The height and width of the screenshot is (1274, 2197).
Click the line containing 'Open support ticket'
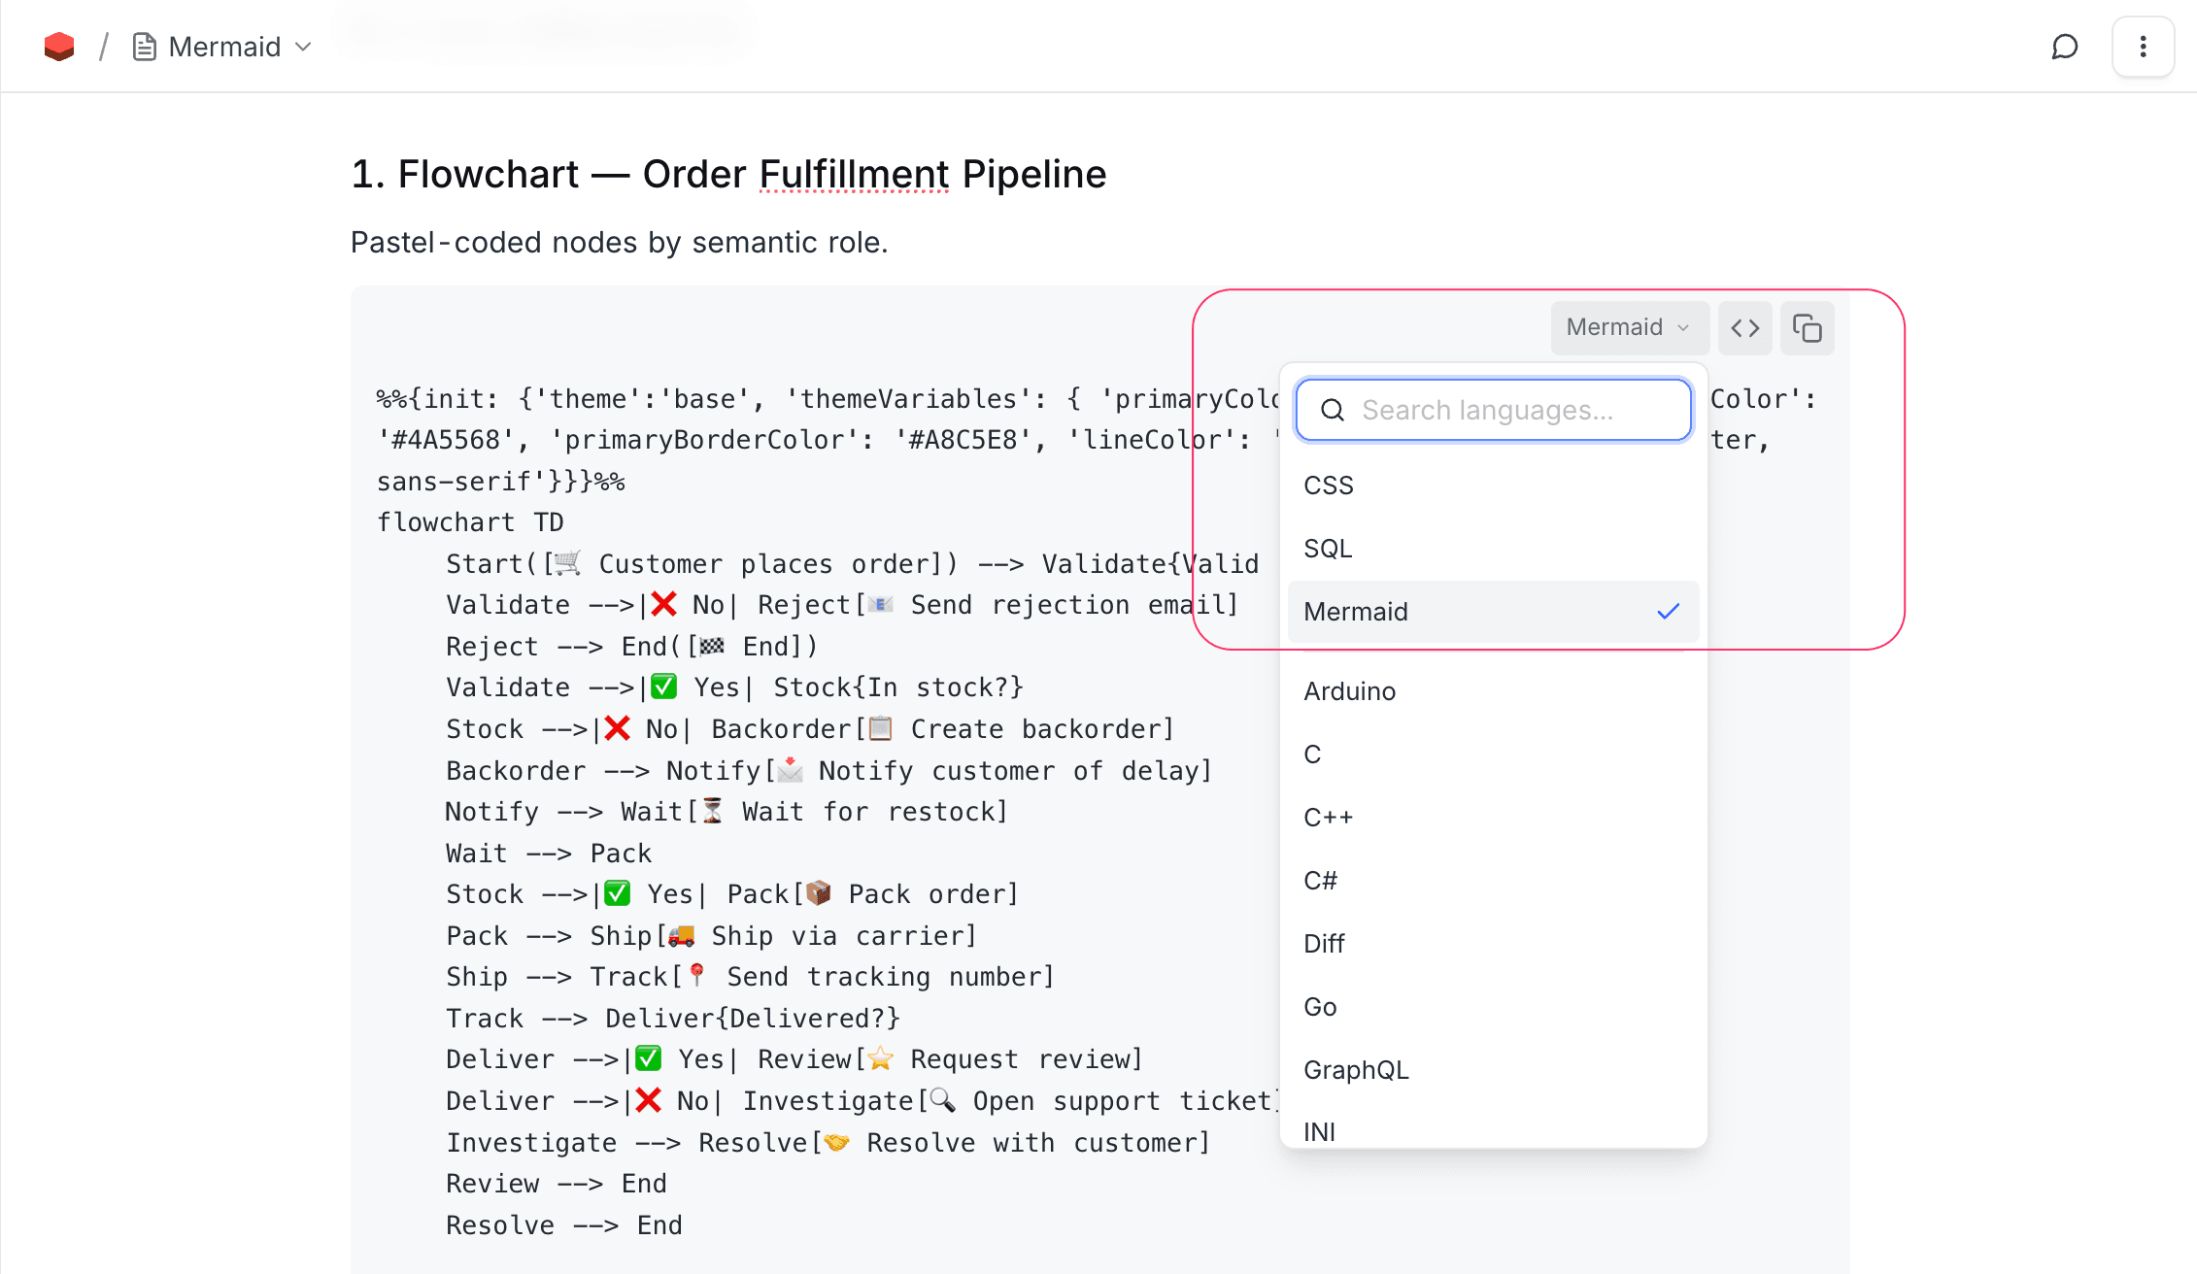click(x=863, y=1101)
